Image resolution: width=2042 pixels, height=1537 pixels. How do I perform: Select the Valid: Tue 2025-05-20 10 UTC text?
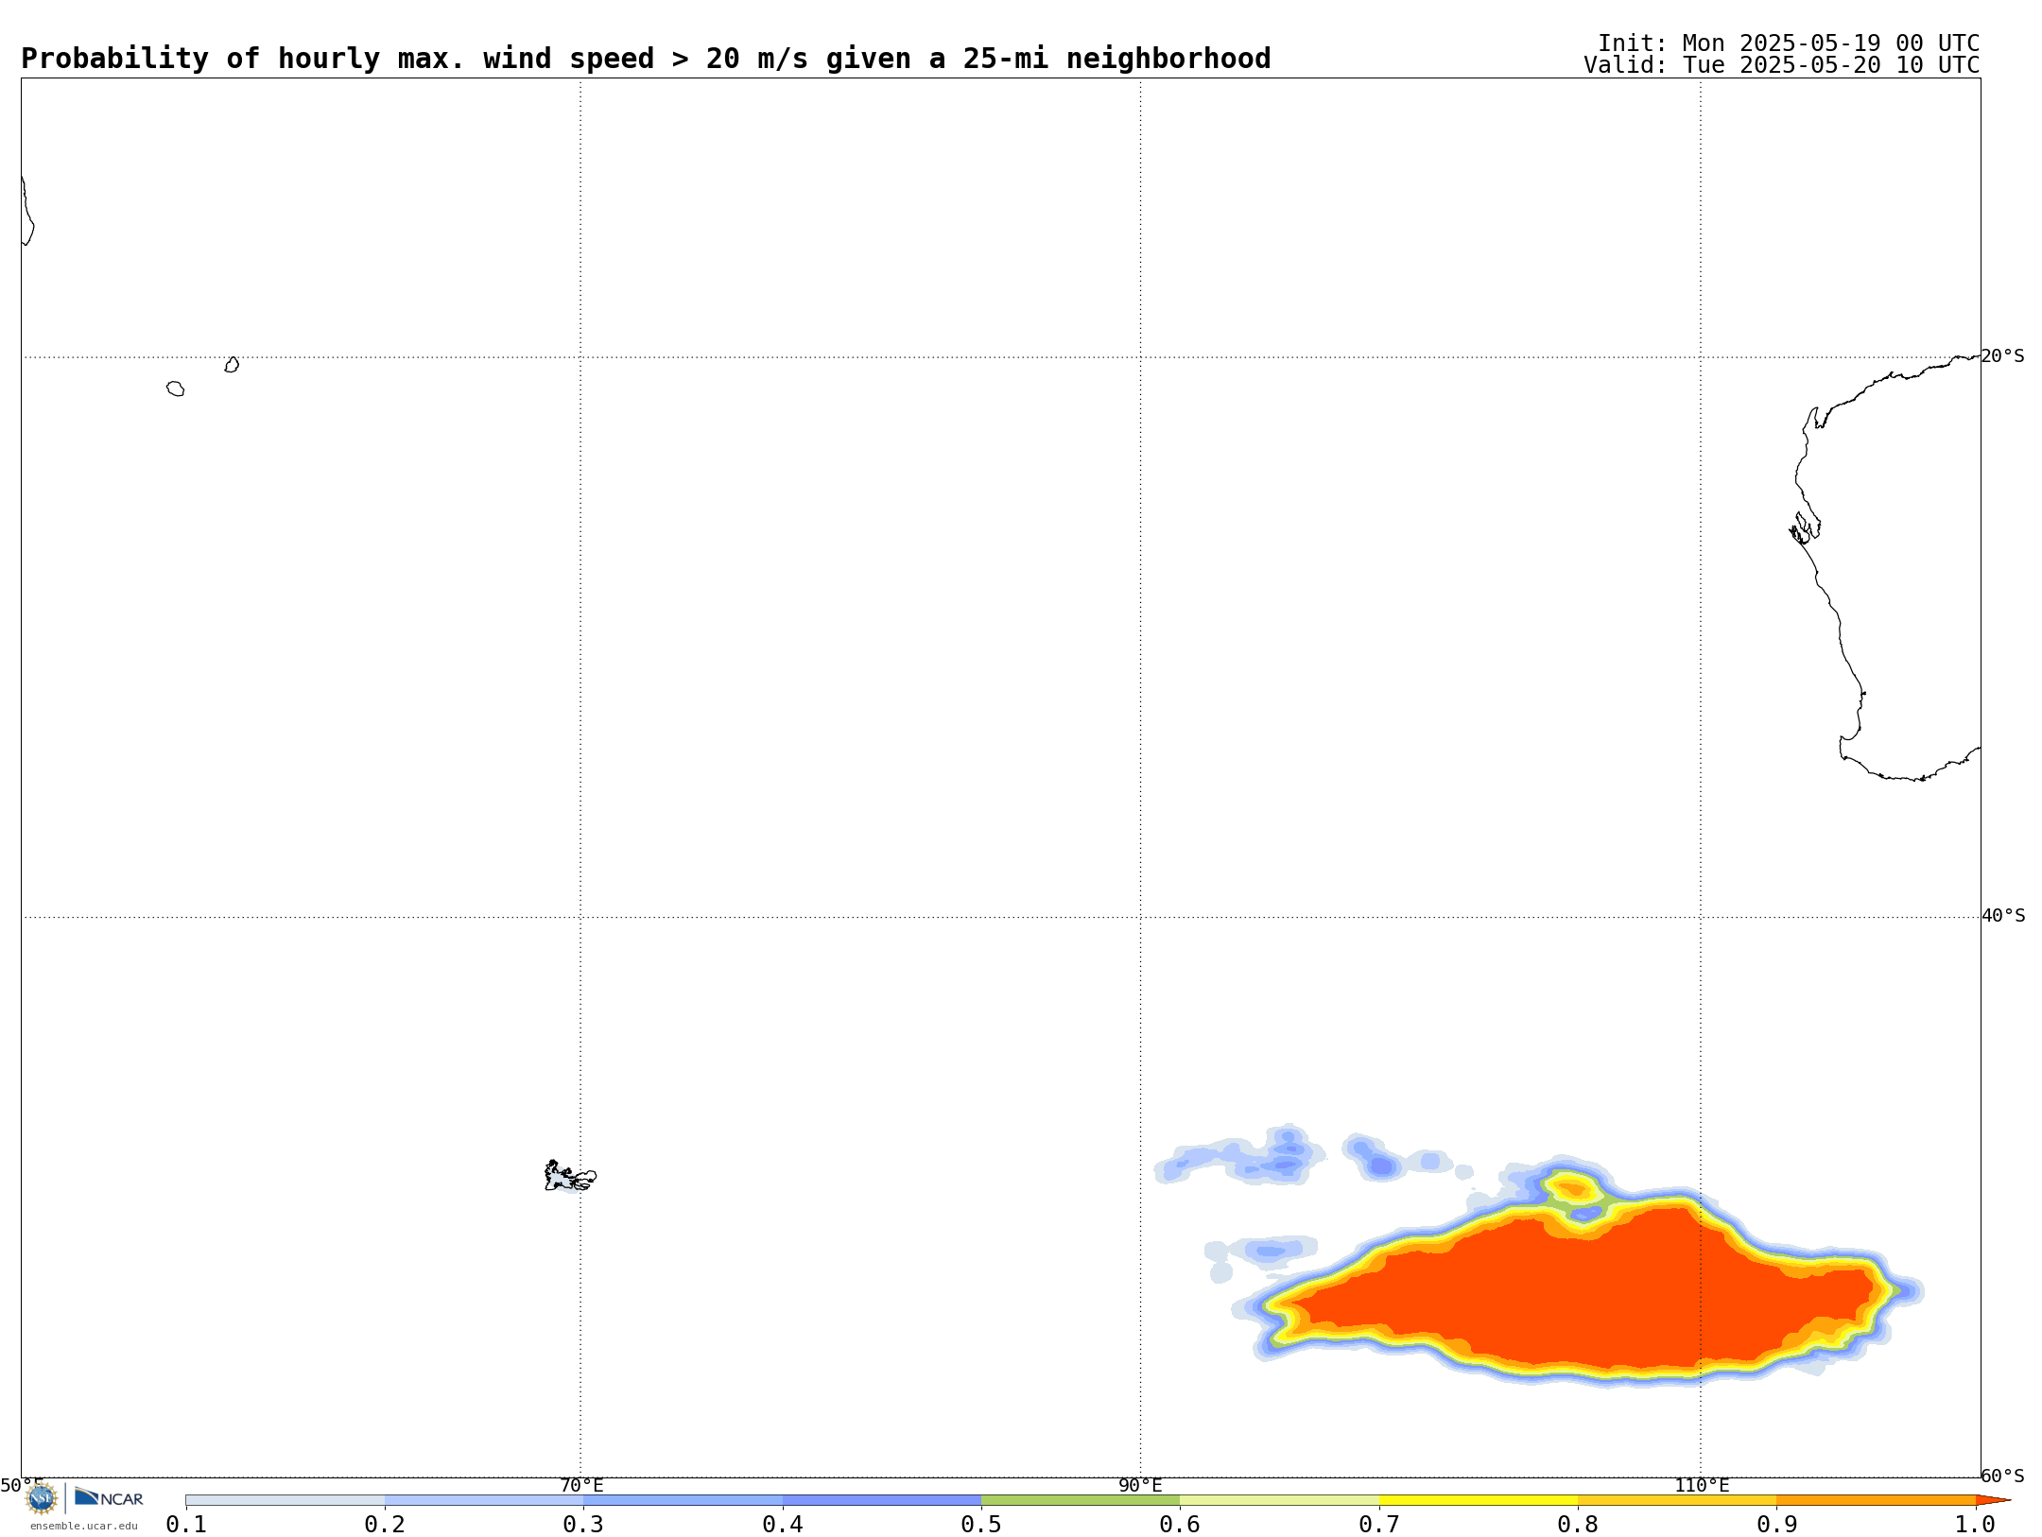coord(1782,65)
